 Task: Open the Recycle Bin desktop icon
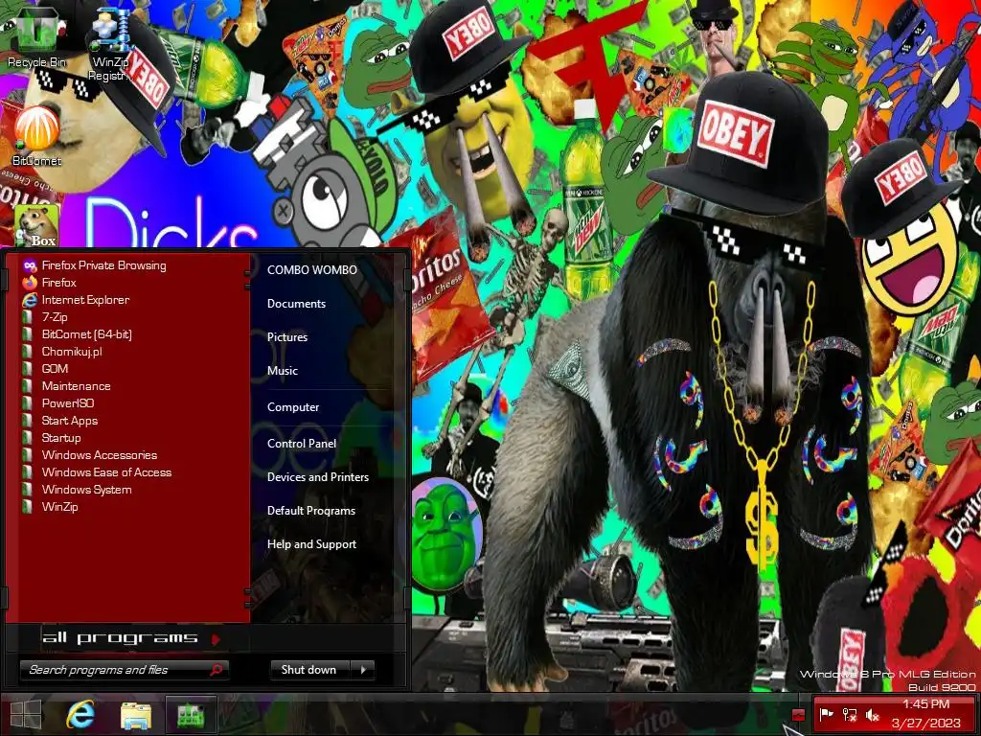(x=36, y=35)
